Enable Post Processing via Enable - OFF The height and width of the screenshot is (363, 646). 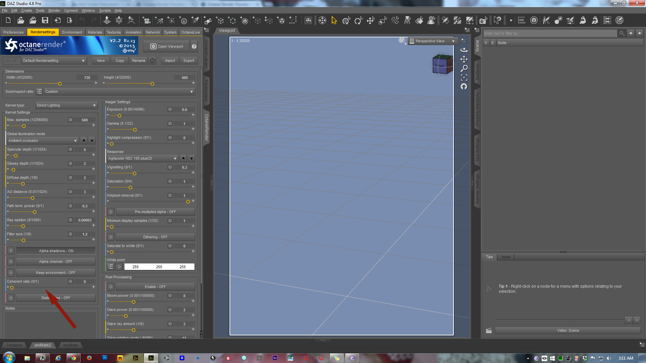click(x=155, y=287)
